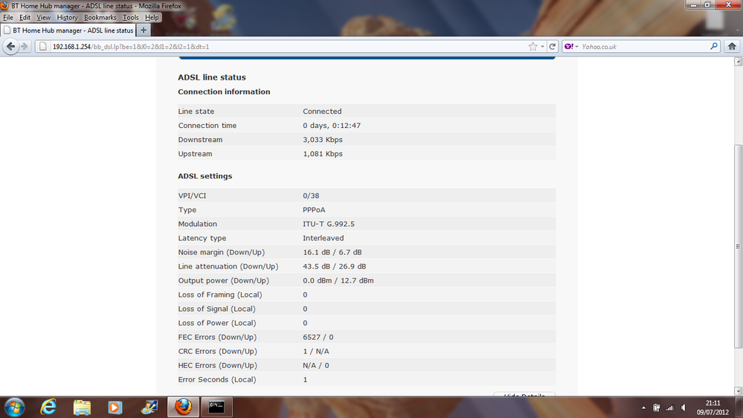
Task: Open the Command Prompt taskbar window
Action: click(x=216, y=407)
